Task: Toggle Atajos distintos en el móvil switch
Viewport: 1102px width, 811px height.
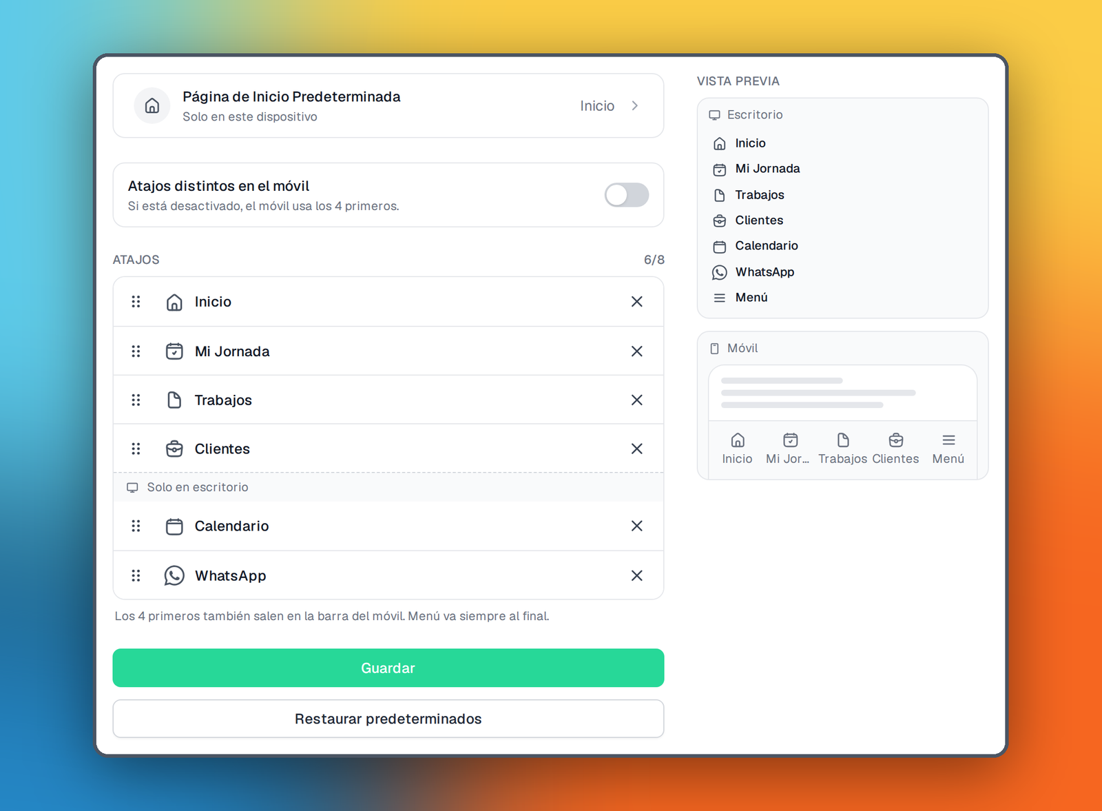Action: coord(627,195)
